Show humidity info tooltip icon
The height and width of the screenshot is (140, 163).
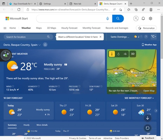[x=39, y=86]
